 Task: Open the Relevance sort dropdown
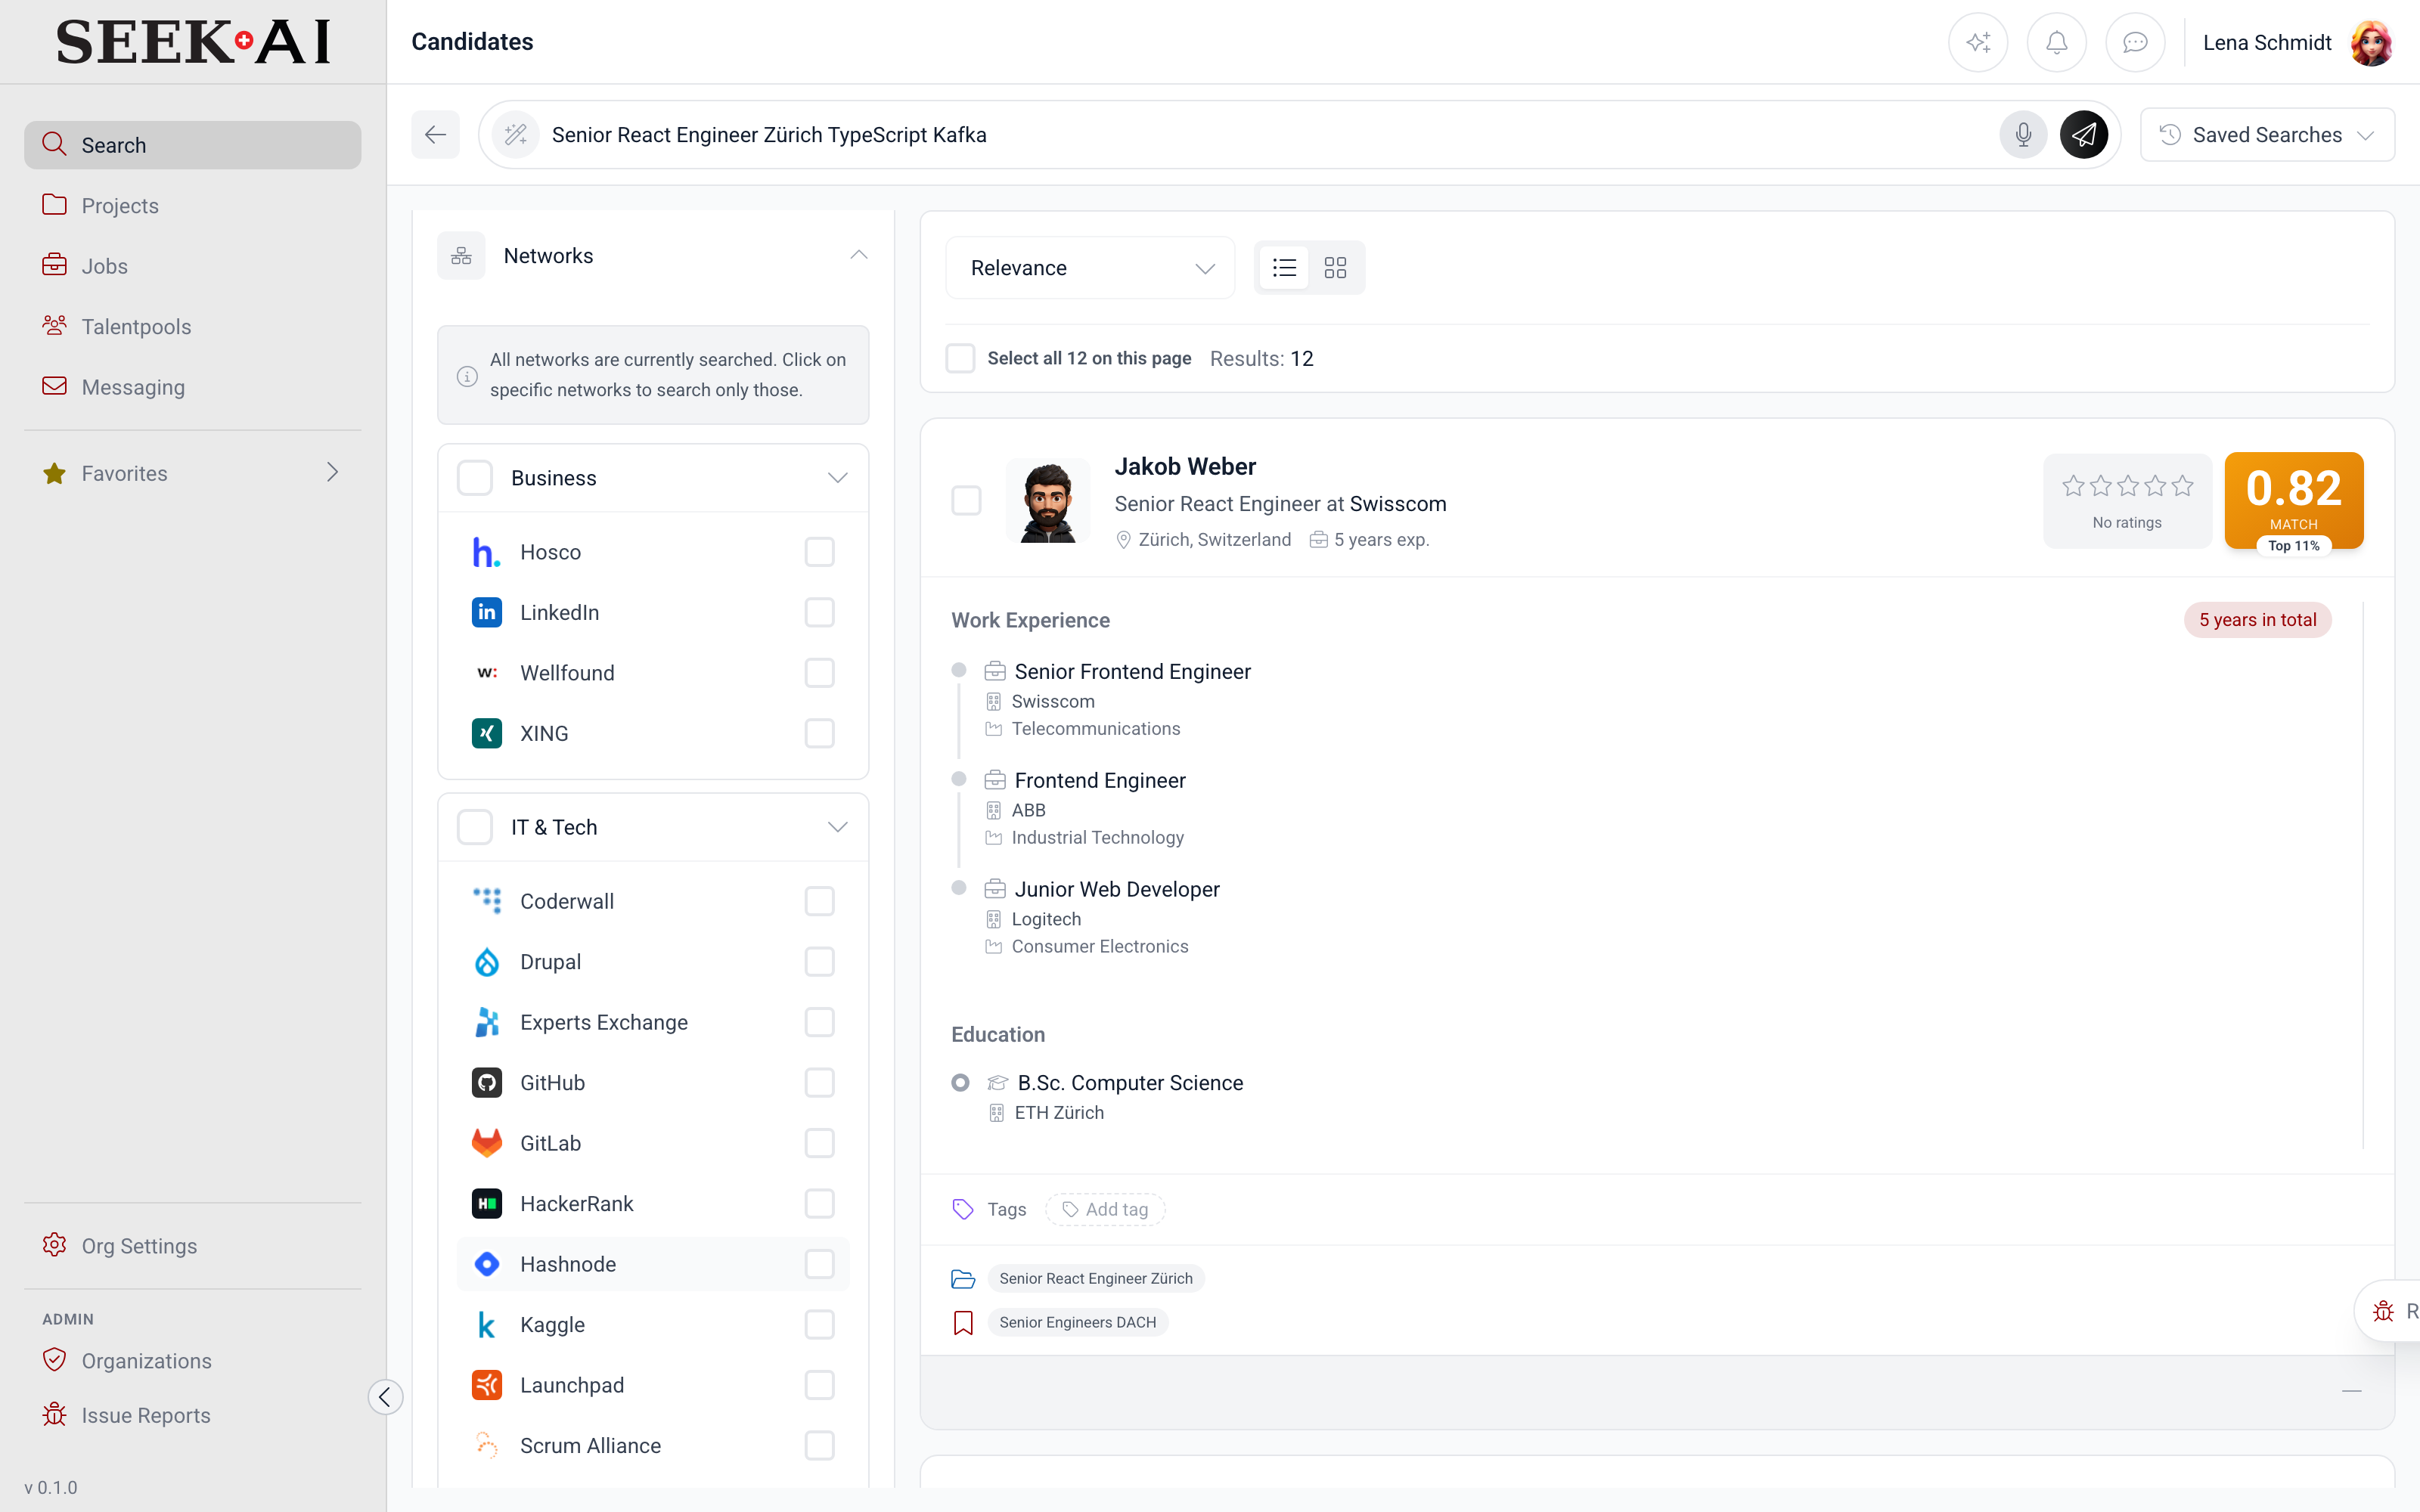click(1090, 268)
